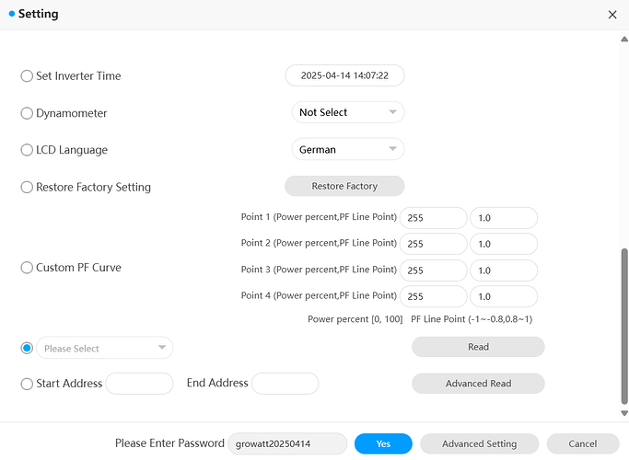Click the vertical scrollbar thumb
Viewport: 629px width, 460px height.
624,327
